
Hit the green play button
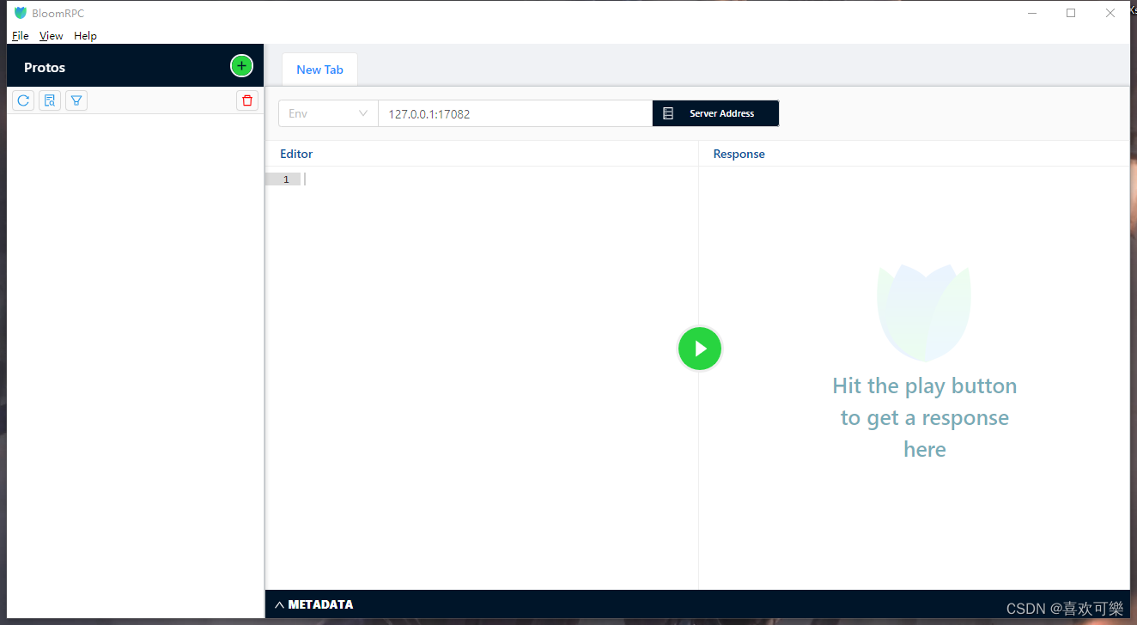click(700, 349)
